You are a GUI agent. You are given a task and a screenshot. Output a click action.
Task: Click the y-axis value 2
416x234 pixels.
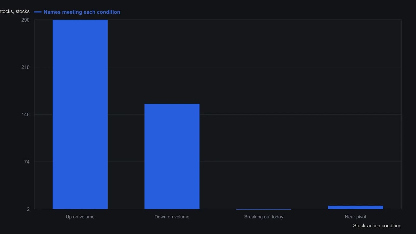click(x=28, y=209)
